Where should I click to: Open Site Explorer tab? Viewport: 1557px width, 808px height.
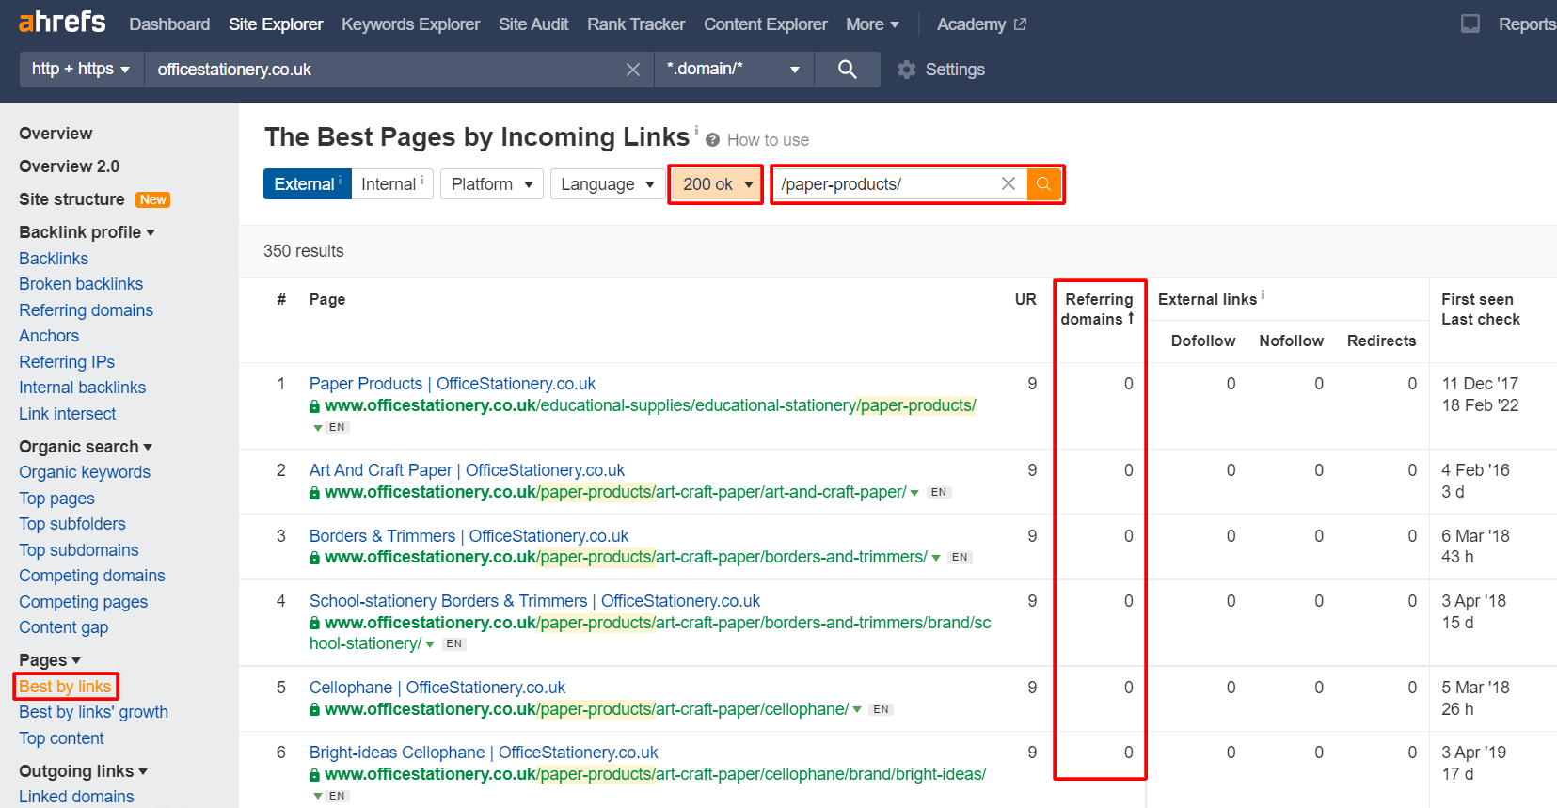pyautogui.click(x=276, y=24)
